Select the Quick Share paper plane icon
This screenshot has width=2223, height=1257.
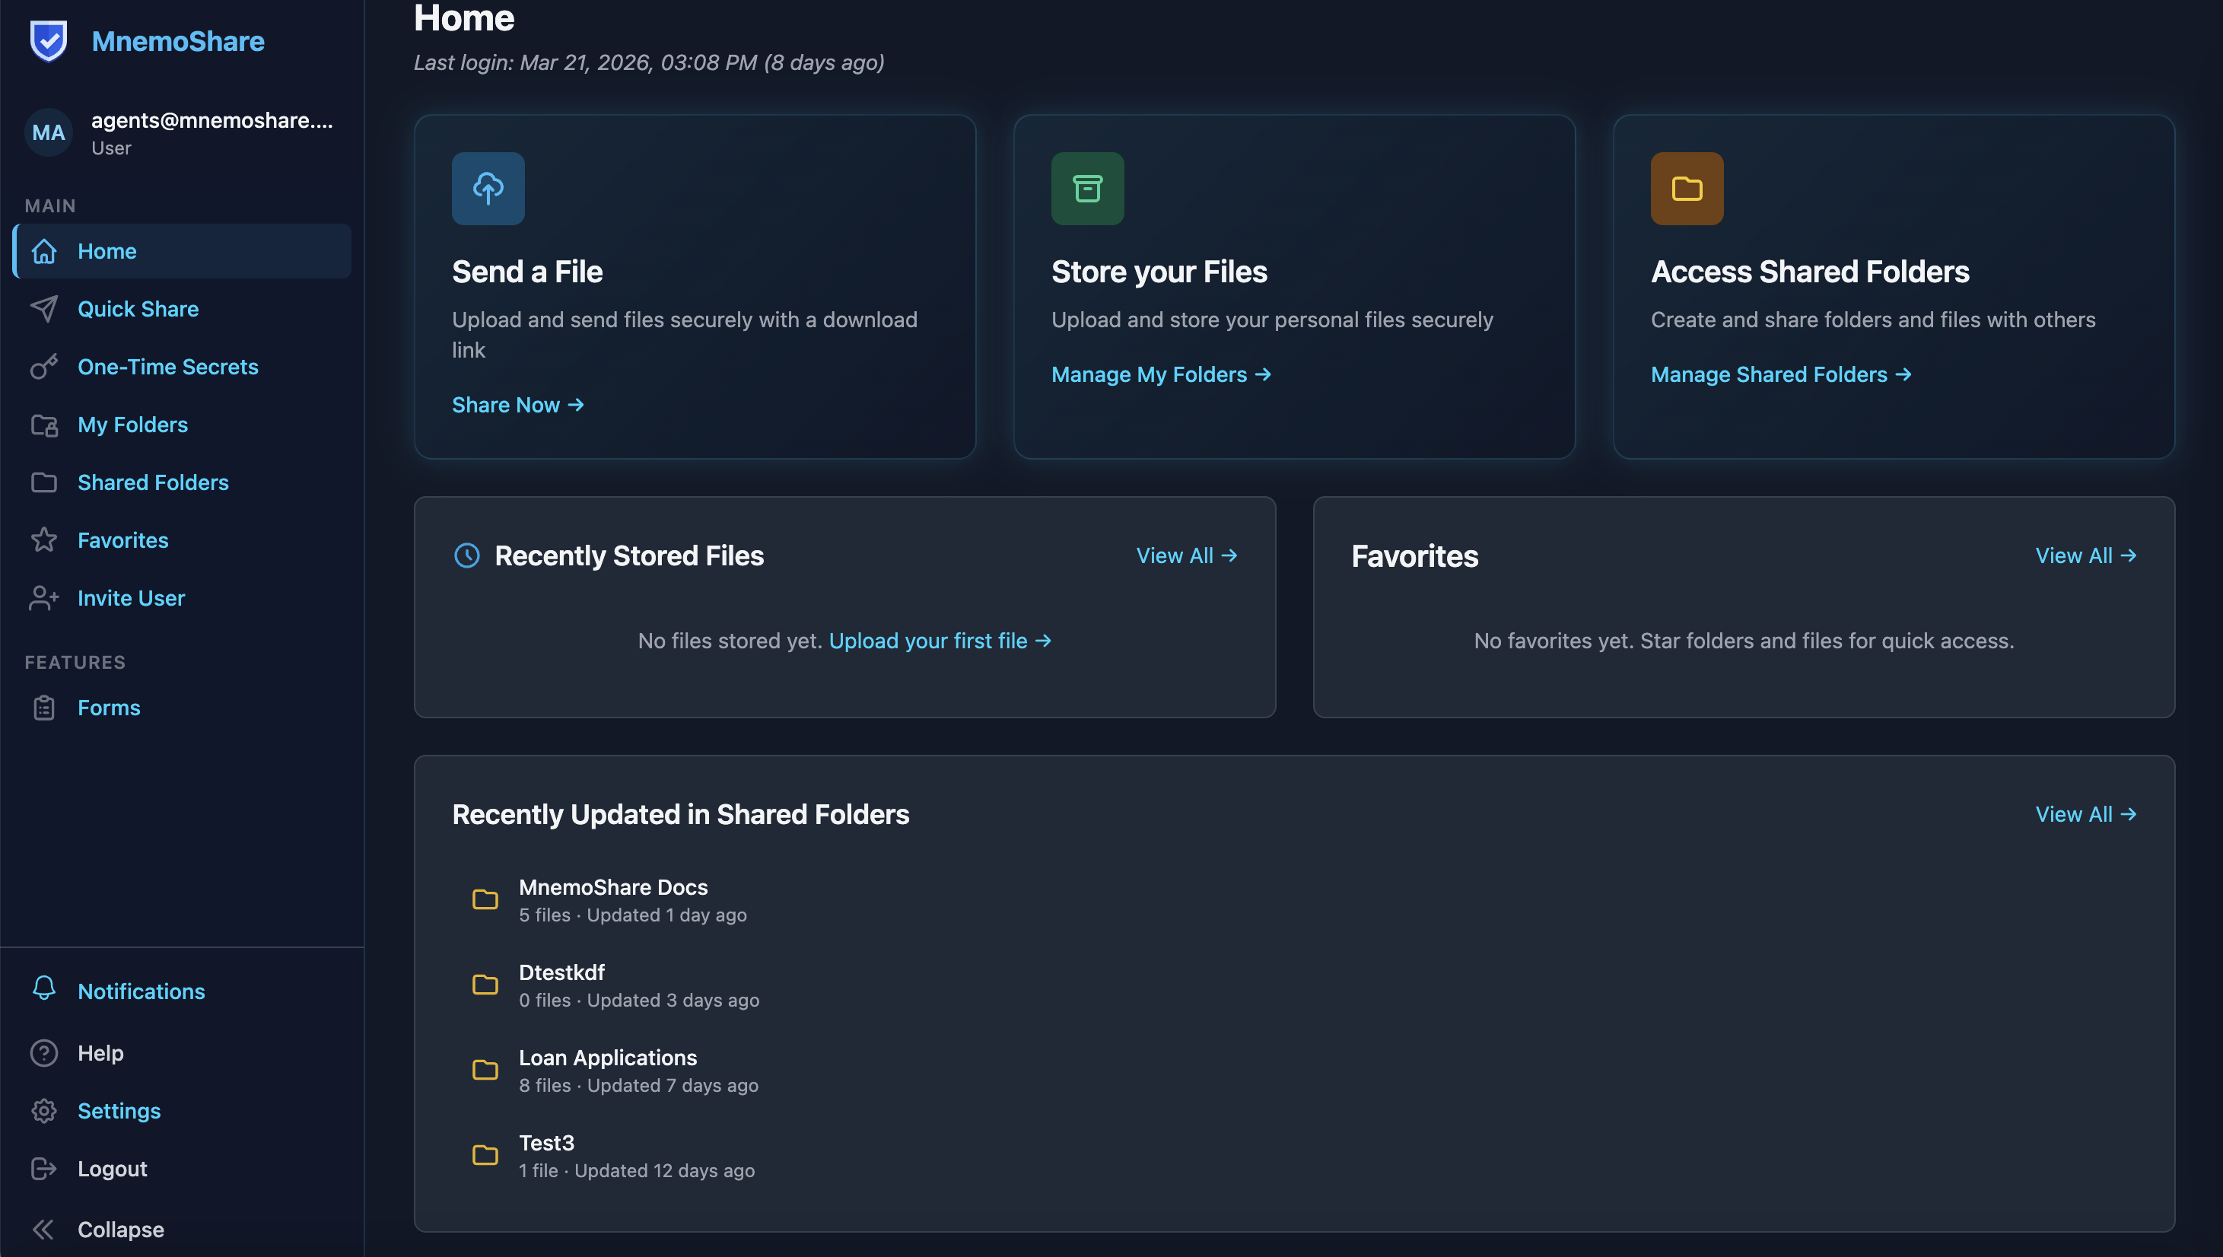coord(44,308)
